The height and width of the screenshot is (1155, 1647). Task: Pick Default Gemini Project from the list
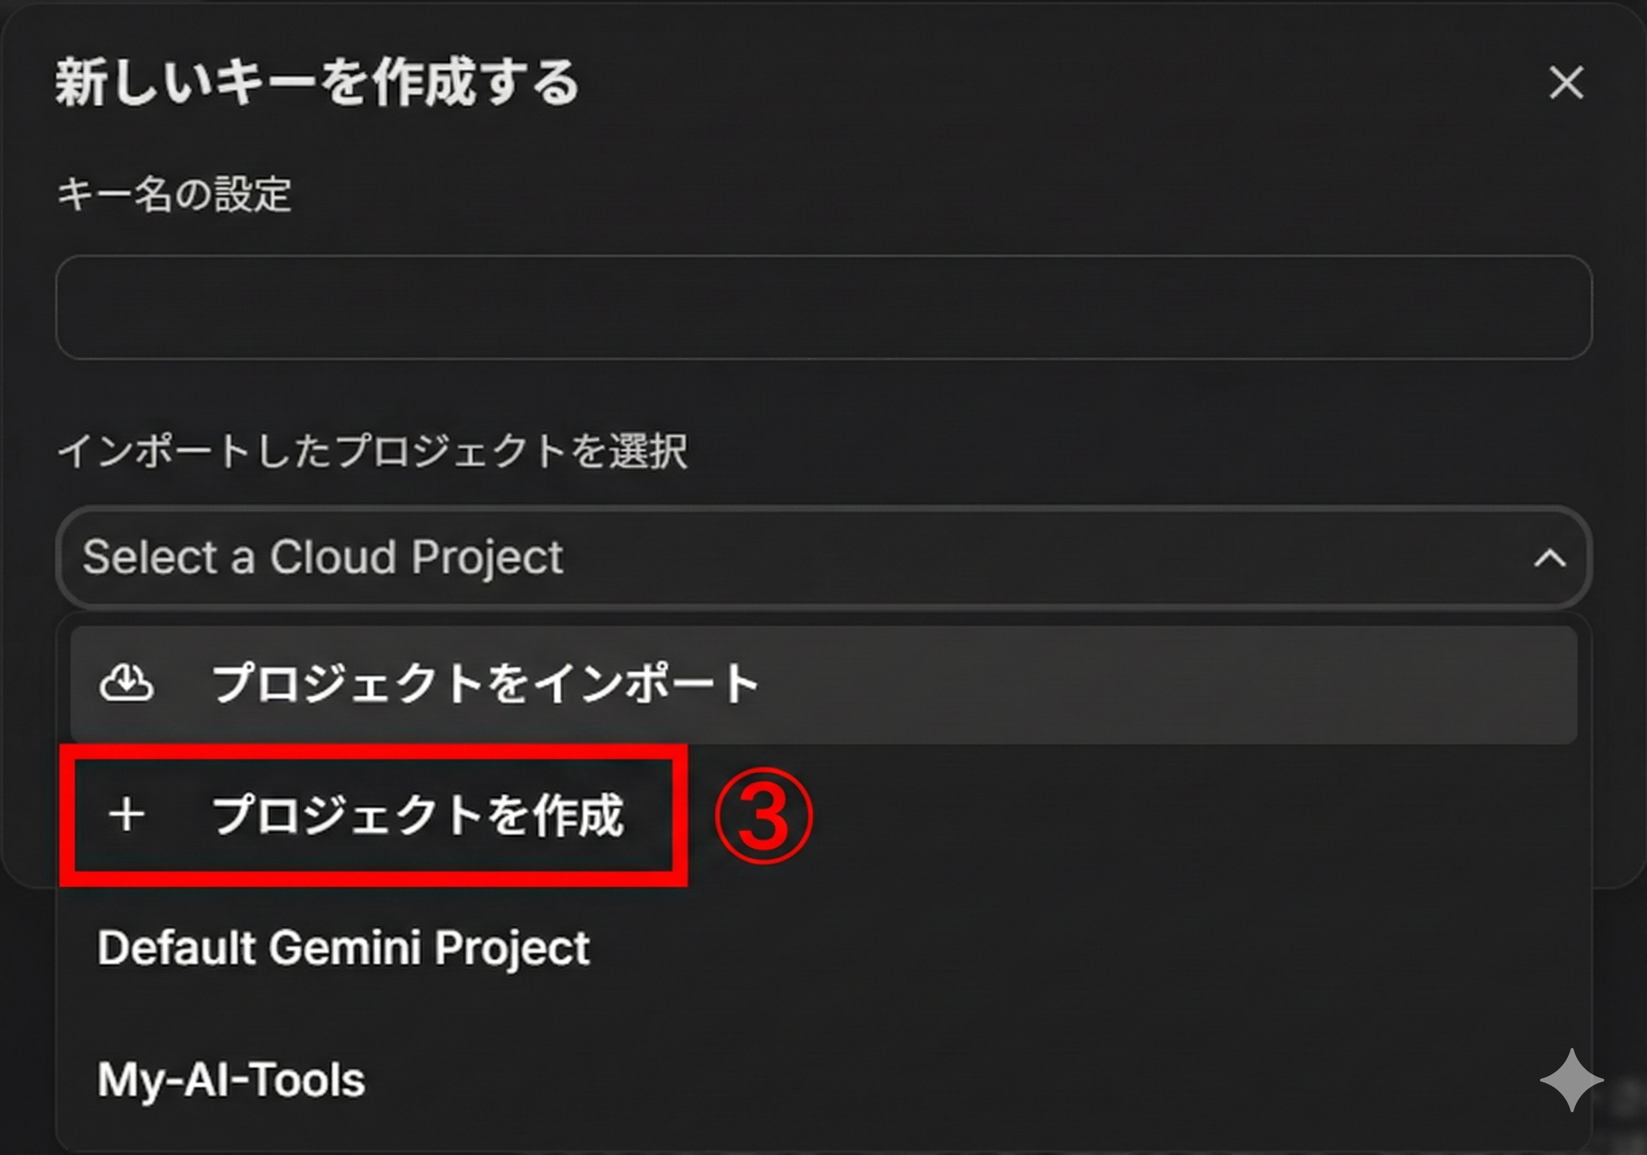coord(343,948)
